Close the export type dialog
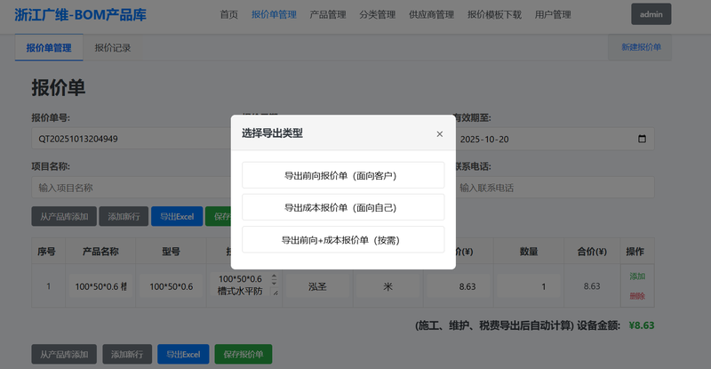Viewport: 711px width, 369px height. (439, 134)
